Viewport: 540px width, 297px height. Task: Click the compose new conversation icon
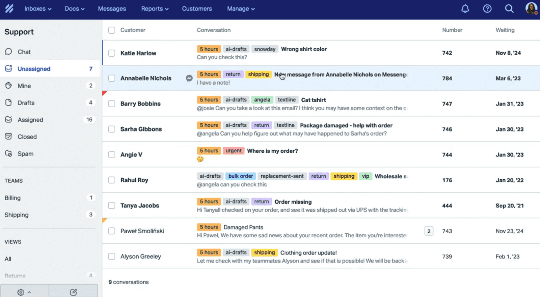point(73,292)
